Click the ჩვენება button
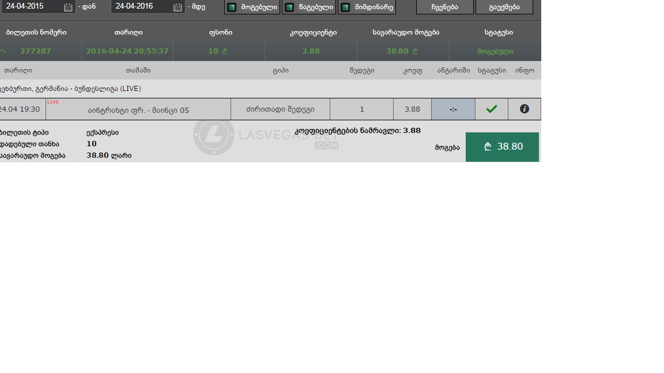664x373 pixels. (444, 7)
